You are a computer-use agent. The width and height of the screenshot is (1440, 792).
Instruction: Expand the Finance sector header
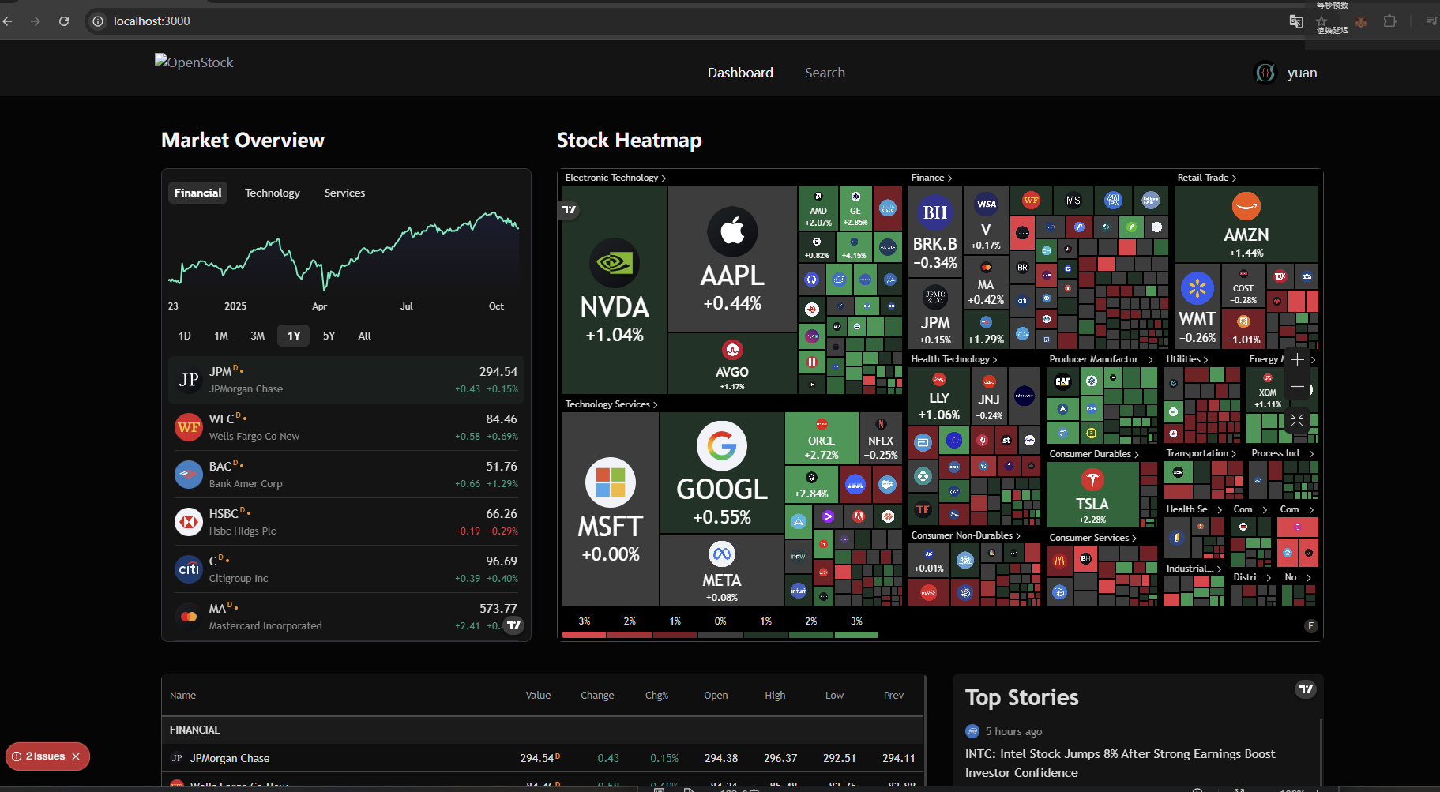tap(931, 178)
